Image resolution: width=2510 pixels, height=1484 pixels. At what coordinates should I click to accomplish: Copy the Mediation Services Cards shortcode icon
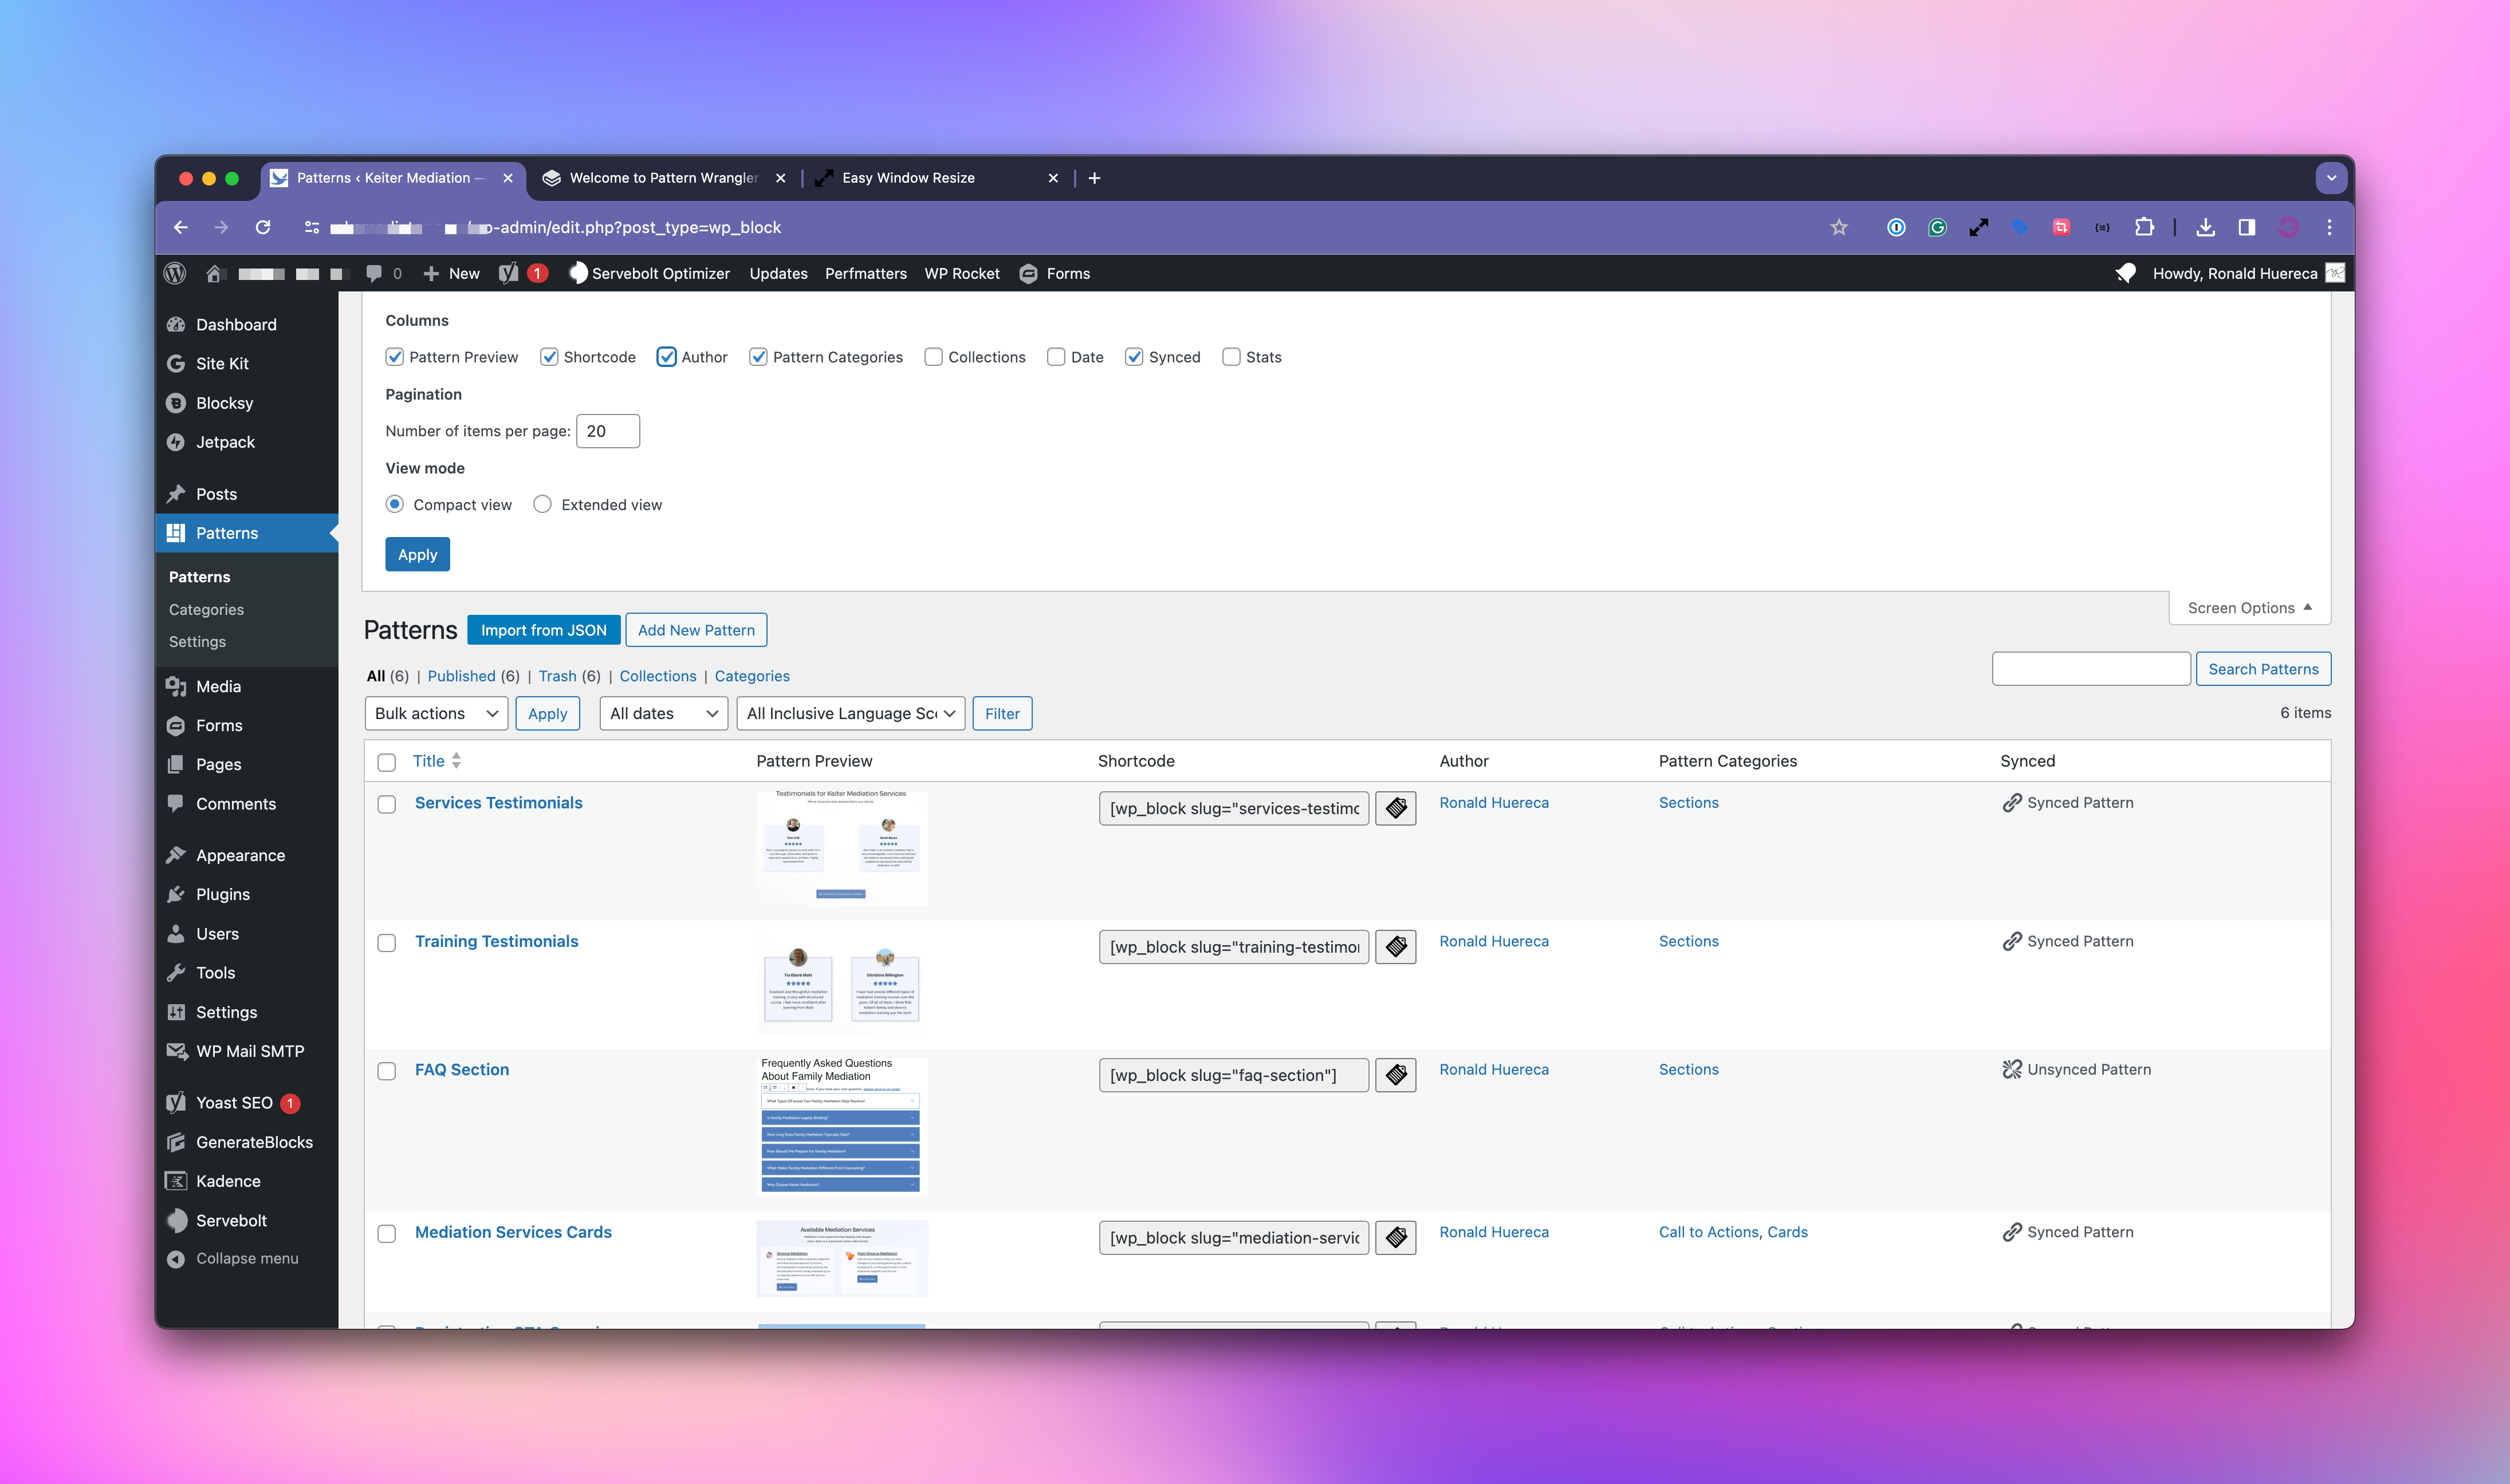coord(1395,1238)
